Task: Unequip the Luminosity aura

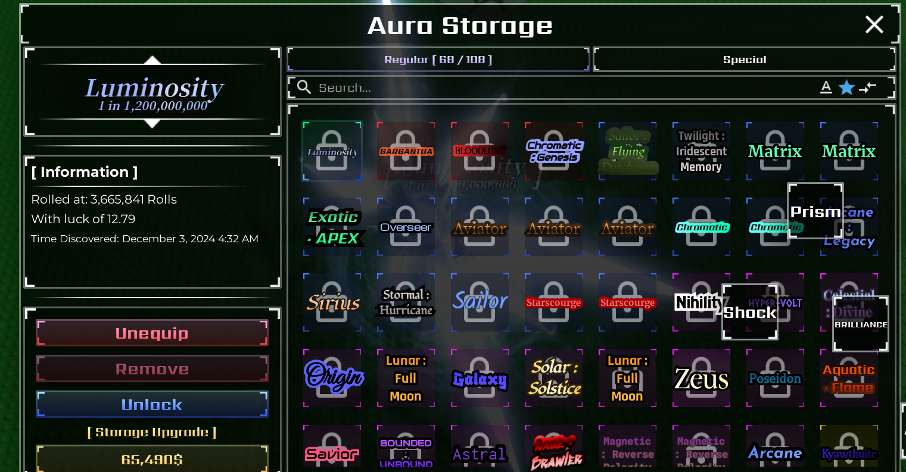Action: tap(152, 333)
